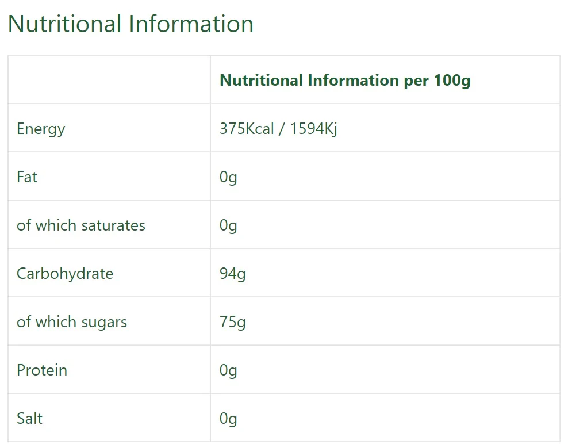This screenshot has width=572, height=448.
Task: Click the empty top-left table header cell
Action: [x=109, y=80]
